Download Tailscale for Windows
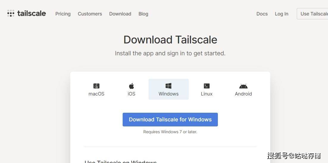 coord(170,120)
